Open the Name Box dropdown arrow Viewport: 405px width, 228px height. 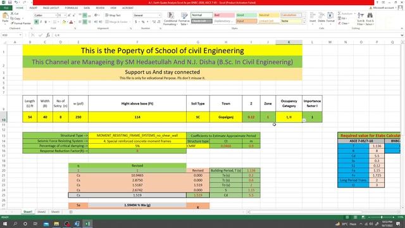(x=20, y=35)
